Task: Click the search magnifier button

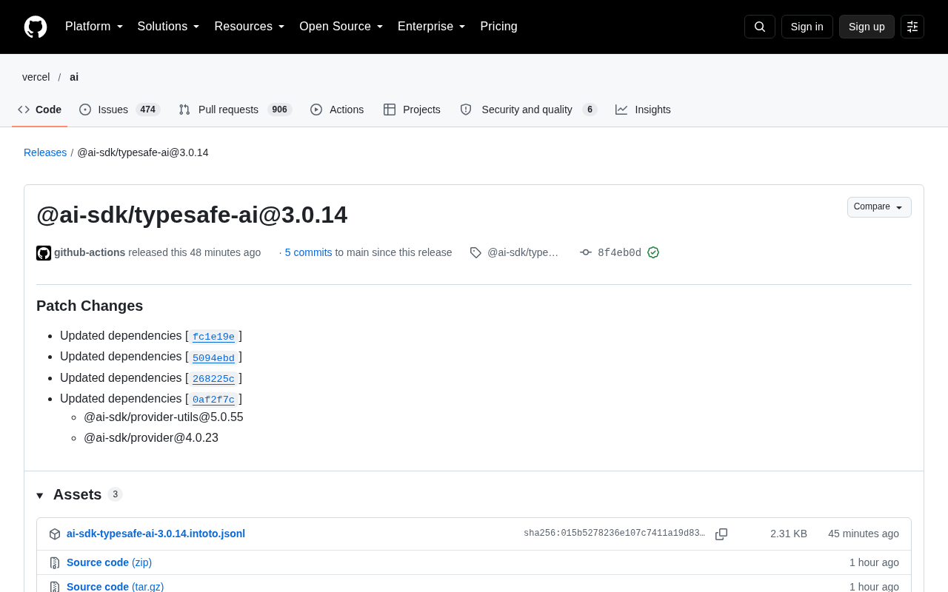Action: pos(760,27)
